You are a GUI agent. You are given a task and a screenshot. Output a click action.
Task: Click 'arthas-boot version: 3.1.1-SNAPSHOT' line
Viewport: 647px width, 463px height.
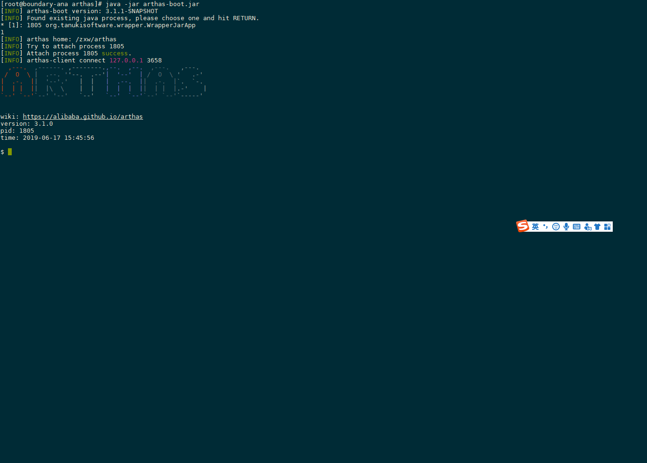(x=92, y=11)
